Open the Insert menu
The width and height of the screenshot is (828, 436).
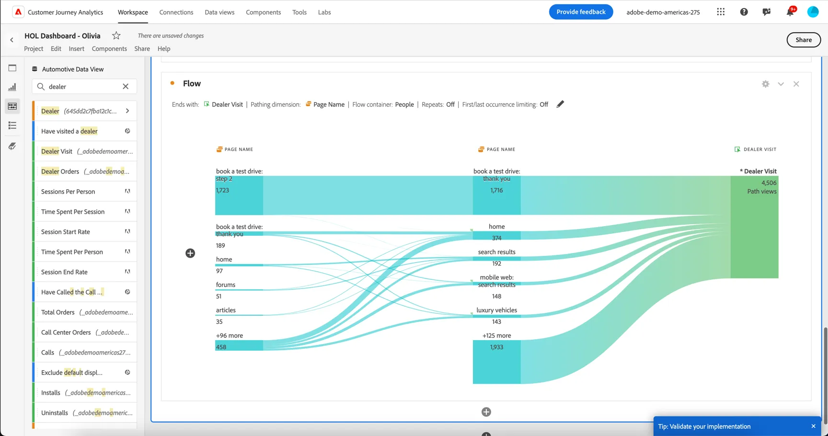(76, 49)
